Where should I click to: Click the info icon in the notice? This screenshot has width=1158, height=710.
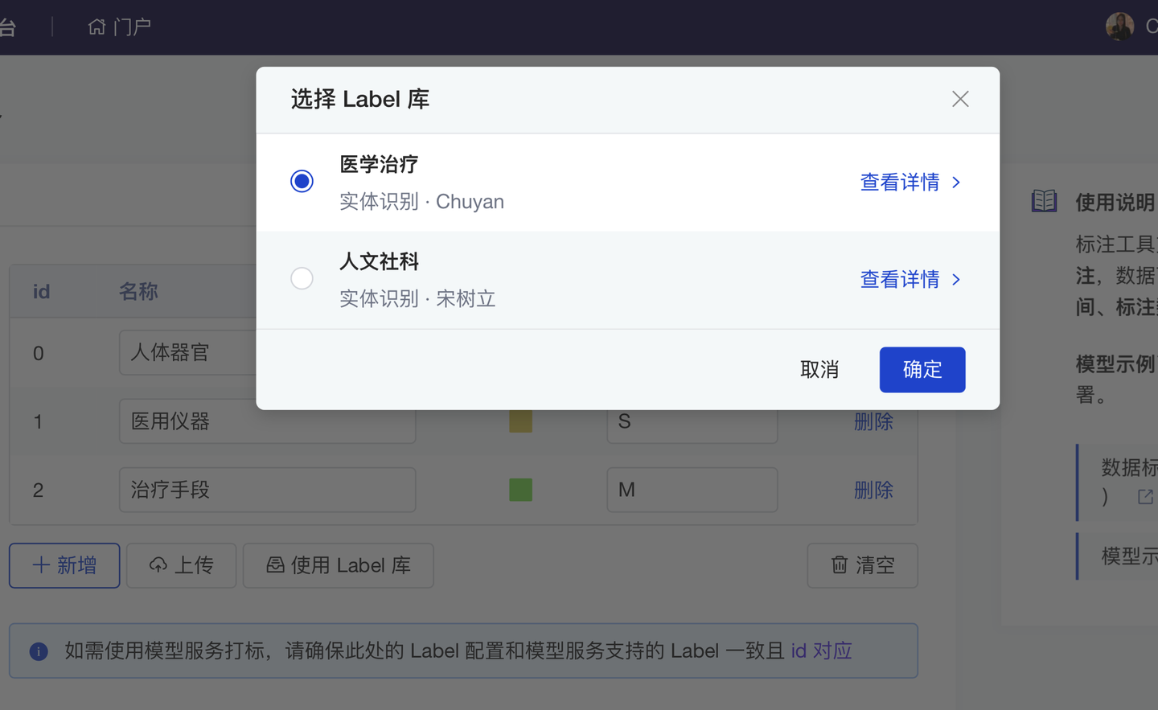tap(39, 651)
